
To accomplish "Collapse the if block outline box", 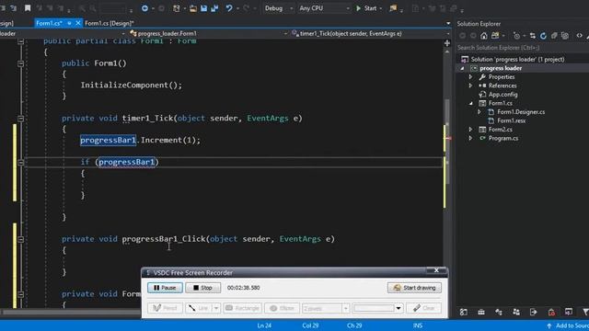I will 21,162.
